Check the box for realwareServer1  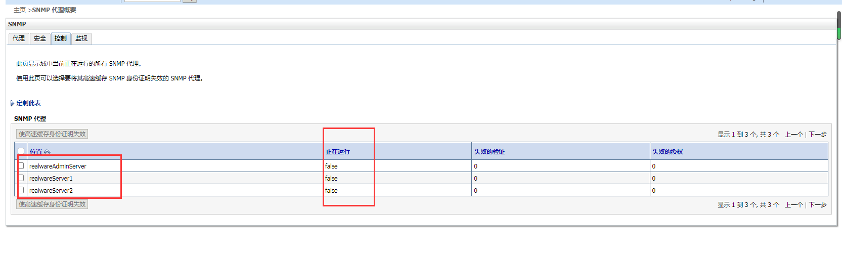21,178
